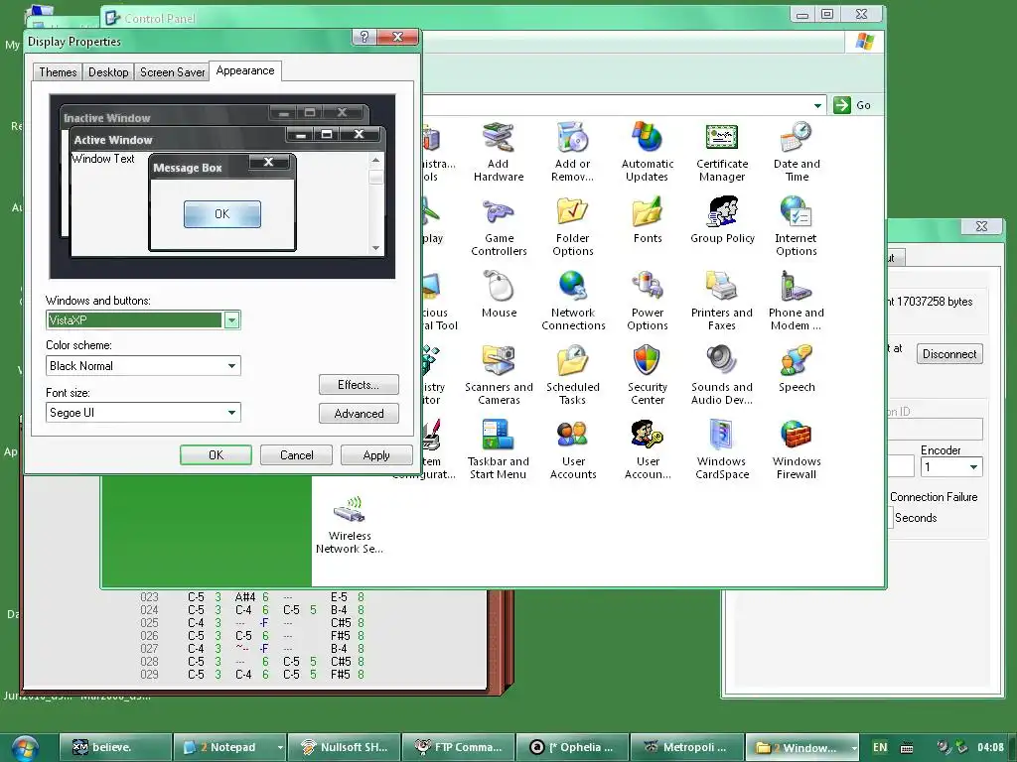
Task: Open Folder Options icon
Action: [572, 226]
